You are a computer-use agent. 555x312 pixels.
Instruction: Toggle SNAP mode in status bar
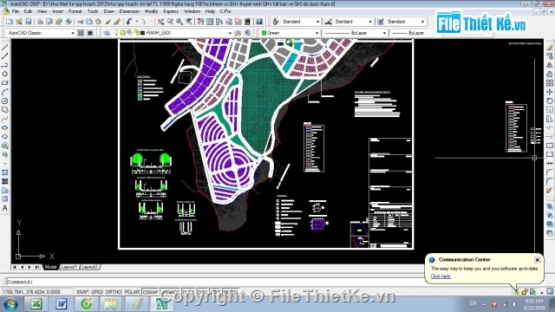point(82,292)
